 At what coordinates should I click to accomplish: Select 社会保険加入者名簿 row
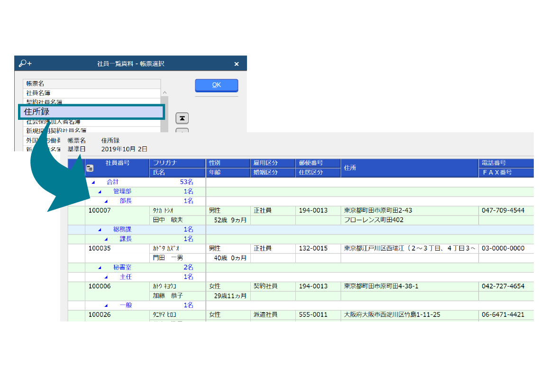click(91, 122)
